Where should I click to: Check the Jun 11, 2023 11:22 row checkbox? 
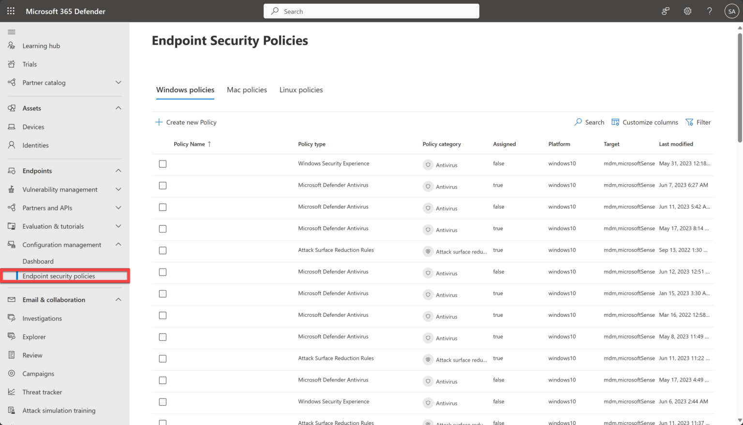click(x=163, y=359)
